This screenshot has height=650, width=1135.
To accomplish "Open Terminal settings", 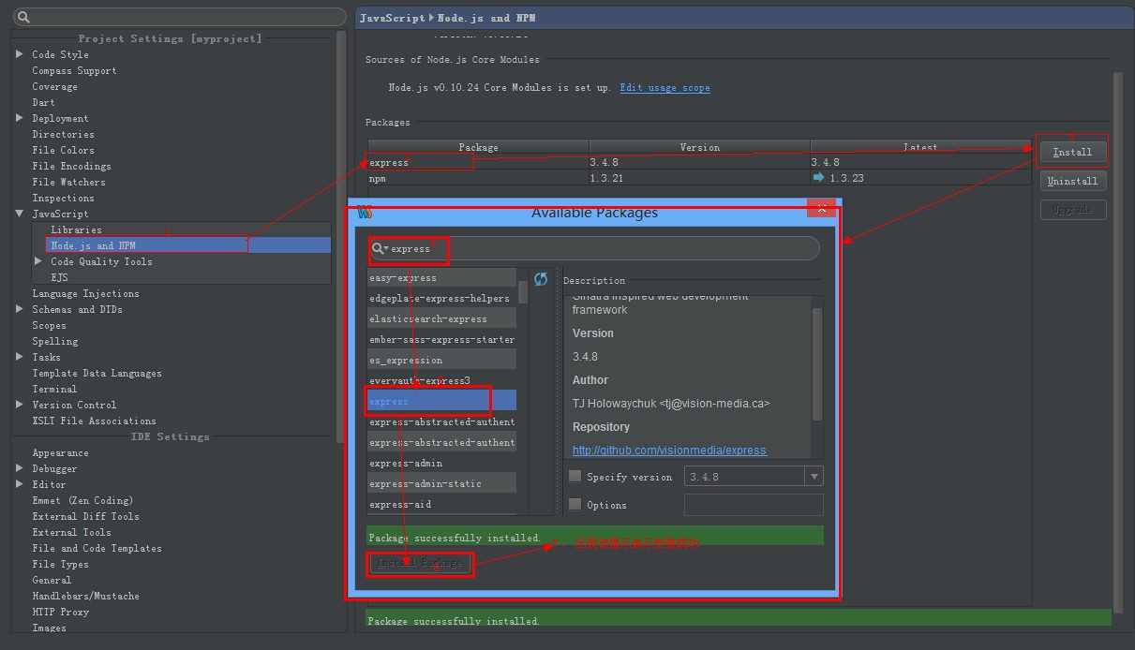I will click(54, 389).
